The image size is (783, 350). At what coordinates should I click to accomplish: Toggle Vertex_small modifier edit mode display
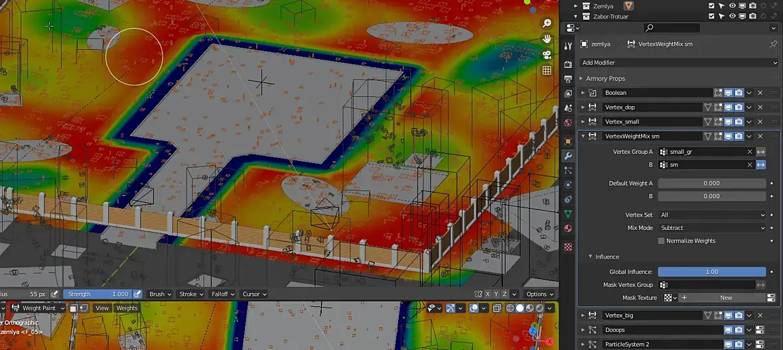click(718, 122)
